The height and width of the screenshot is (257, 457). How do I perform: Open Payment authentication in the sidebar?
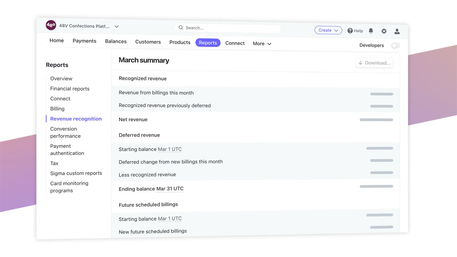coord(67,150)
